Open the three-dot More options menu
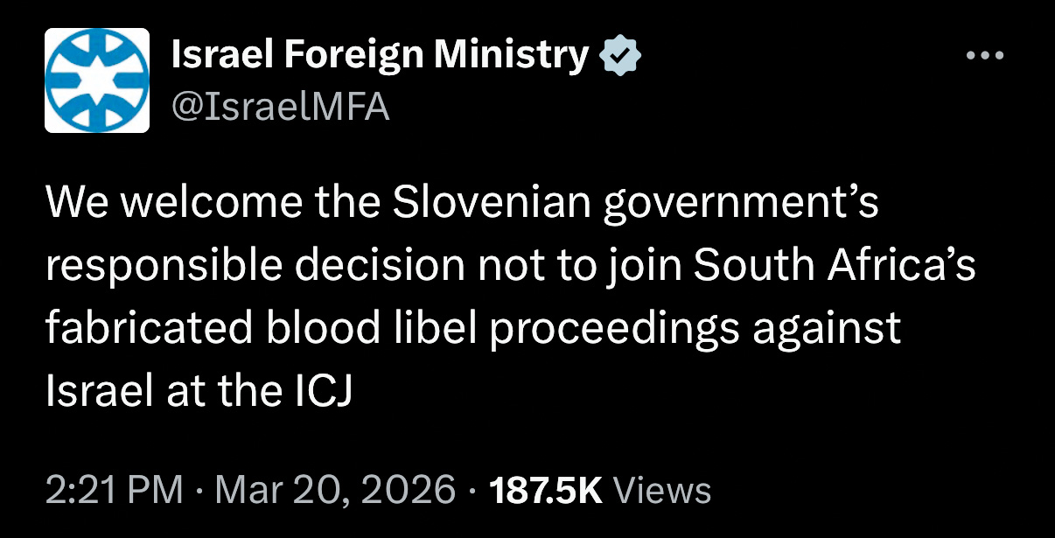 (x=986, y=57)
